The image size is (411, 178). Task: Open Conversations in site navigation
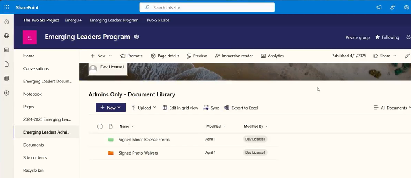[36, 69]
